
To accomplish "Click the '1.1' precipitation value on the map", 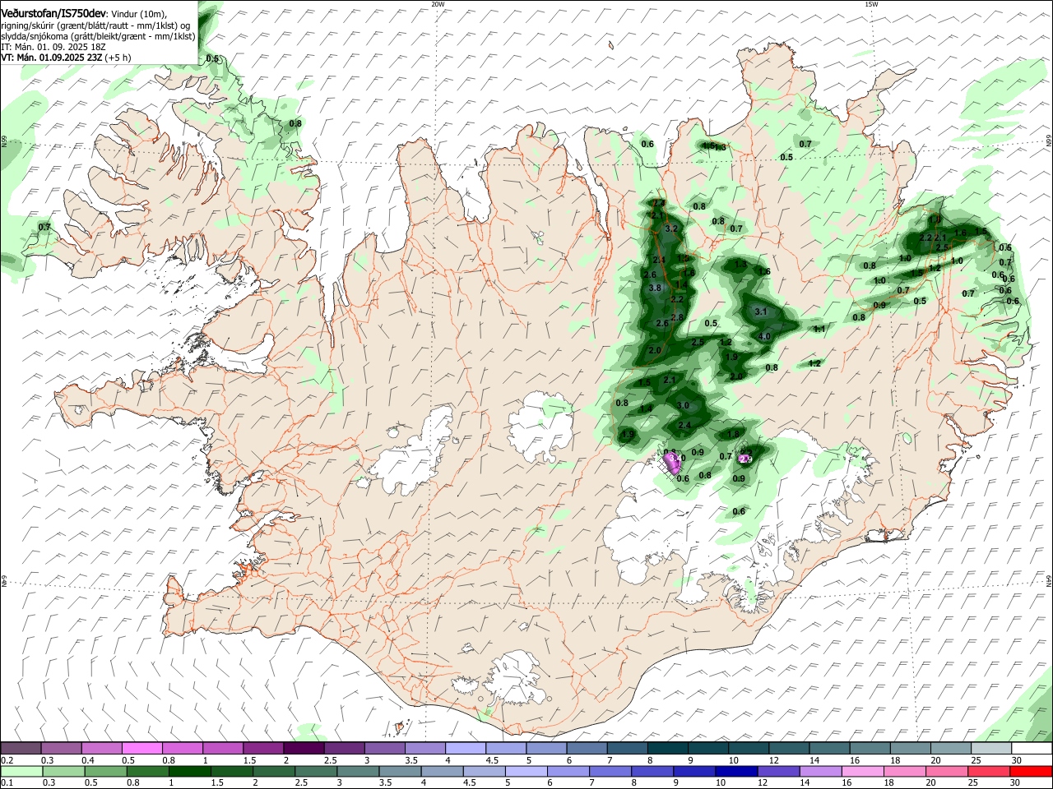I will 819,329.
